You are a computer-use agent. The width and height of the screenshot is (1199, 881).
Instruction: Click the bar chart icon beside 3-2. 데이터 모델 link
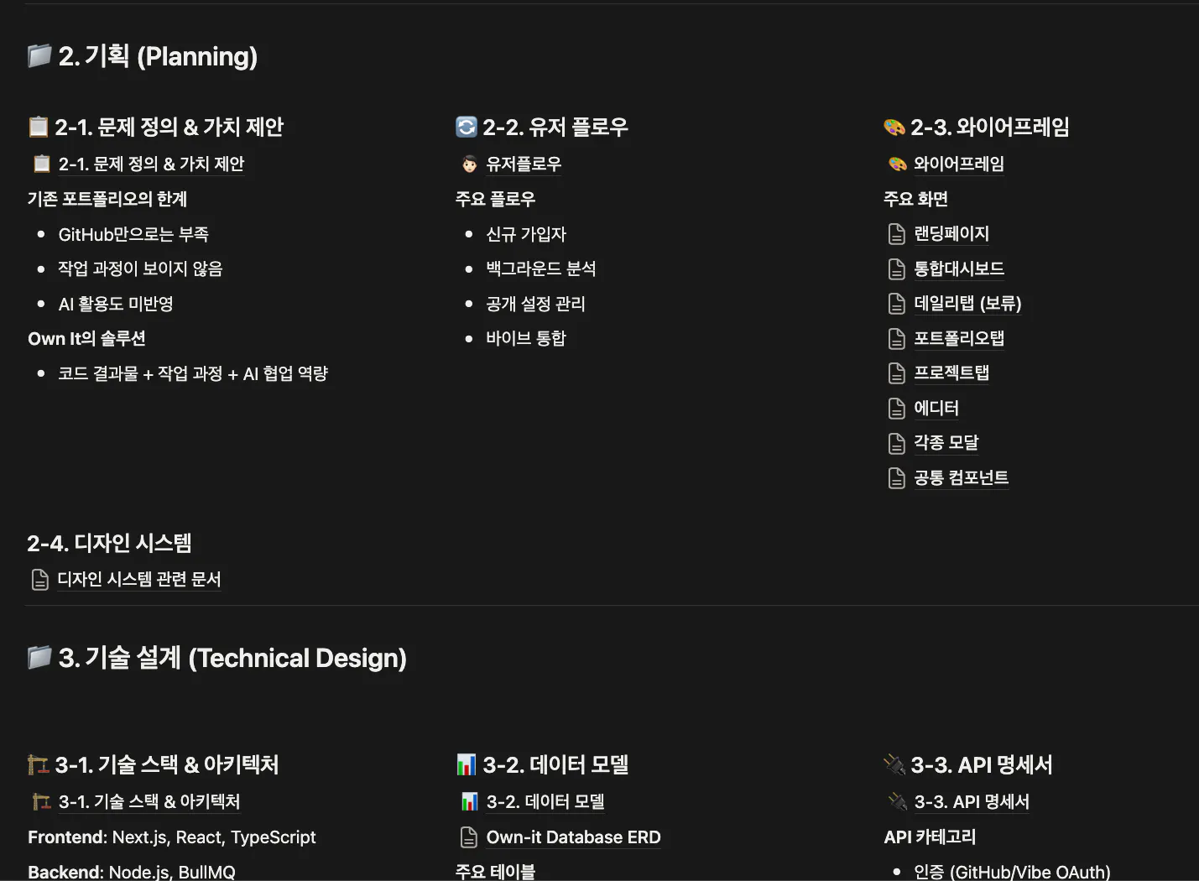tap(470, 802)
